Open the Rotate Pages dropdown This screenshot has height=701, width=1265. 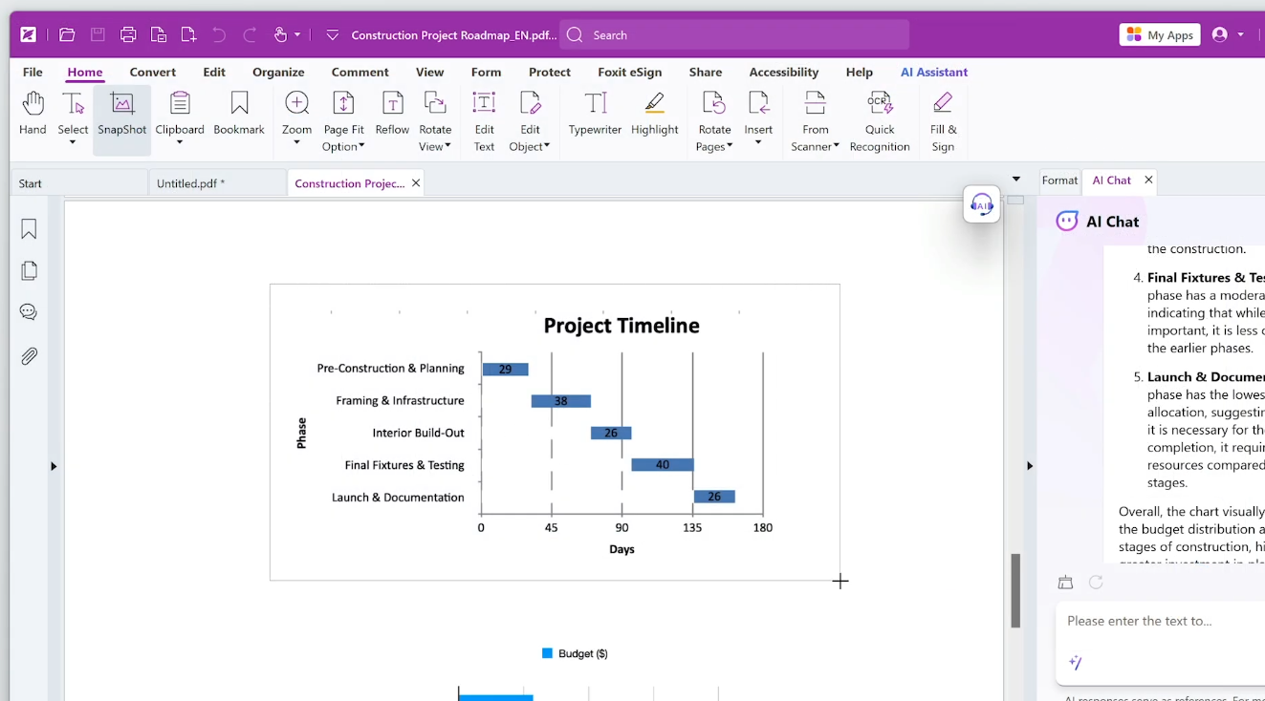pos(714,121)
